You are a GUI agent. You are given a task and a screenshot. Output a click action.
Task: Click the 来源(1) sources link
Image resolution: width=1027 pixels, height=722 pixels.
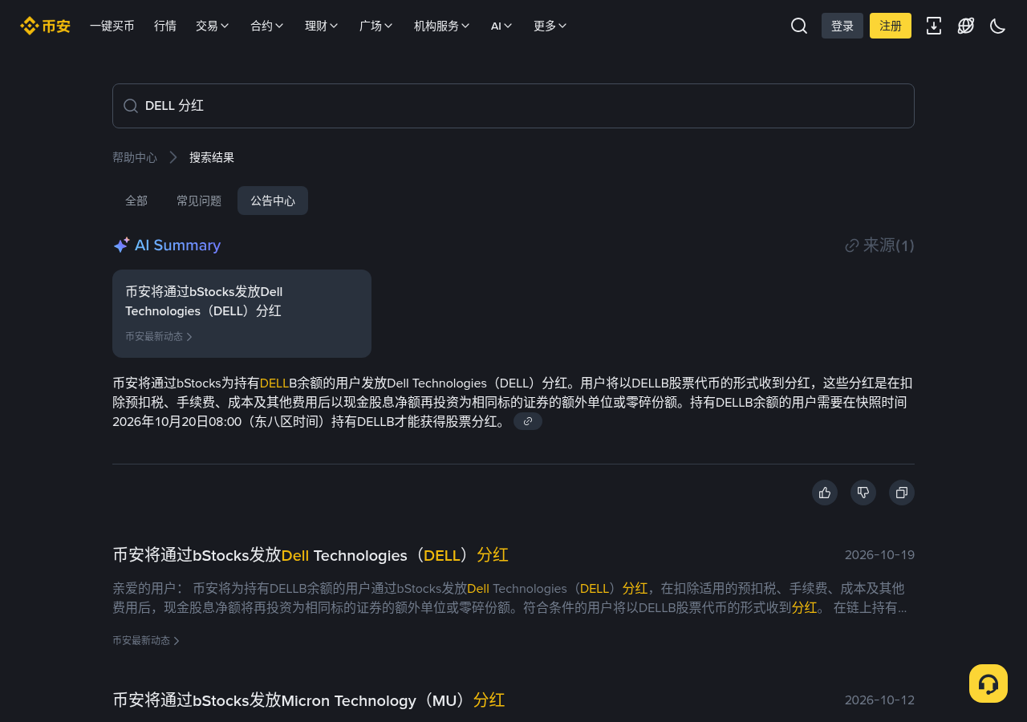click(x=880, y=245)
